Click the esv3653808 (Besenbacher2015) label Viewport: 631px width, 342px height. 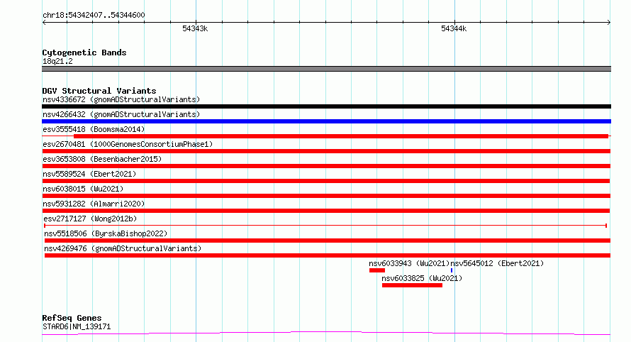coord(102,159)
